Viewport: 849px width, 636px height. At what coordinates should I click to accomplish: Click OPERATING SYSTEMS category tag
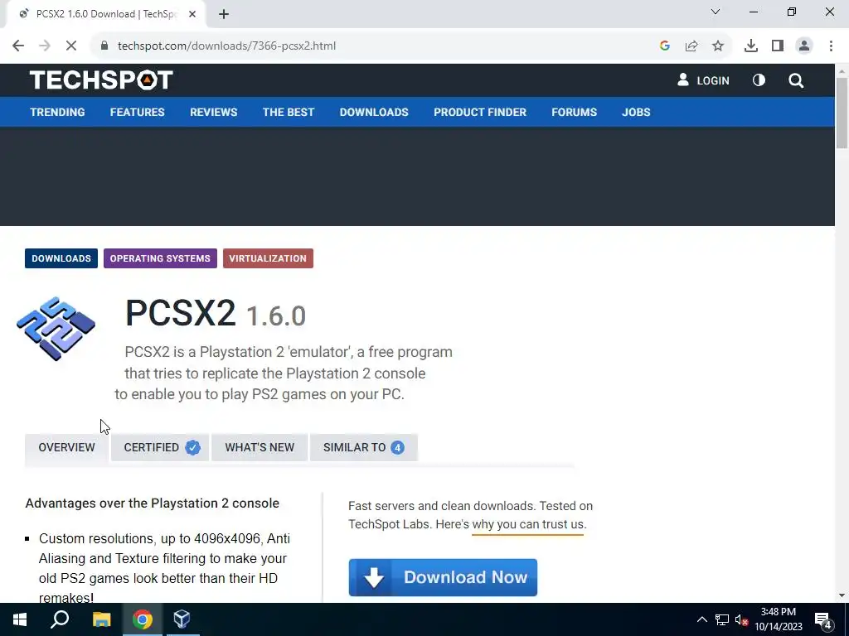(160, 258)
